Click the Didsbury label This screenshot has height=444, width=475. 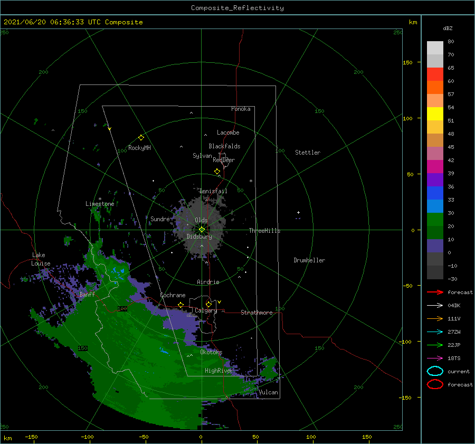coord(199,237)
